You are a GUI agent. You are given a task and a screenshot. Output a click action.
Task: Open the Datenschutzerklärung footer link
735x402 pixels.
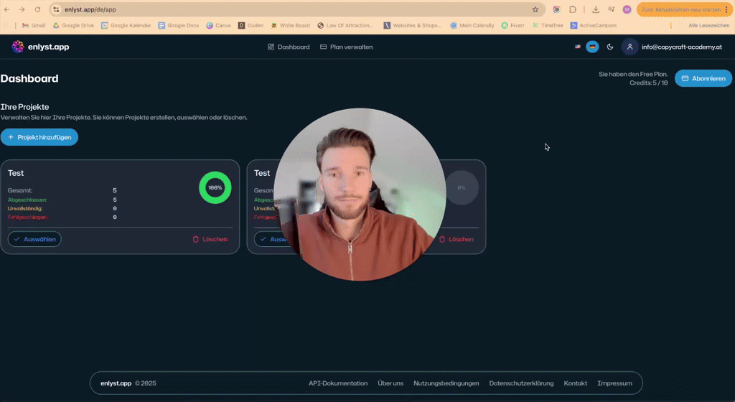pyautogui.click(x=521, y=383)
